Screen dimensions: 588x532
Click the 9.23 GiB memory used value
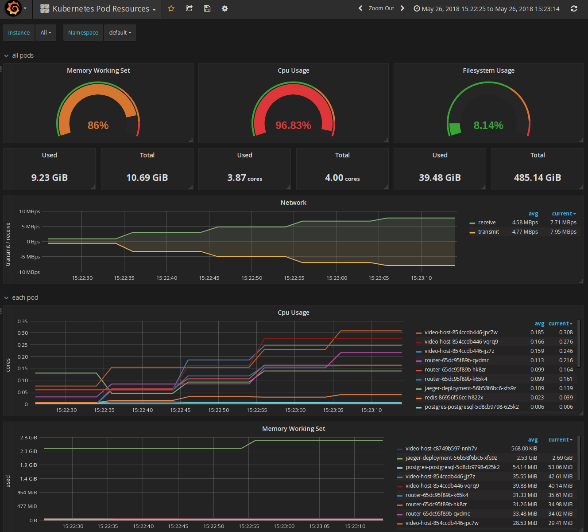tap(50, 178)
